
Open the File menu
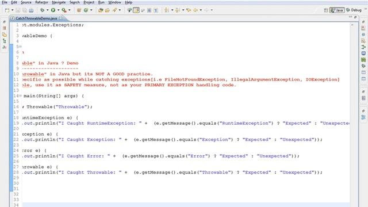click(5, 2)
